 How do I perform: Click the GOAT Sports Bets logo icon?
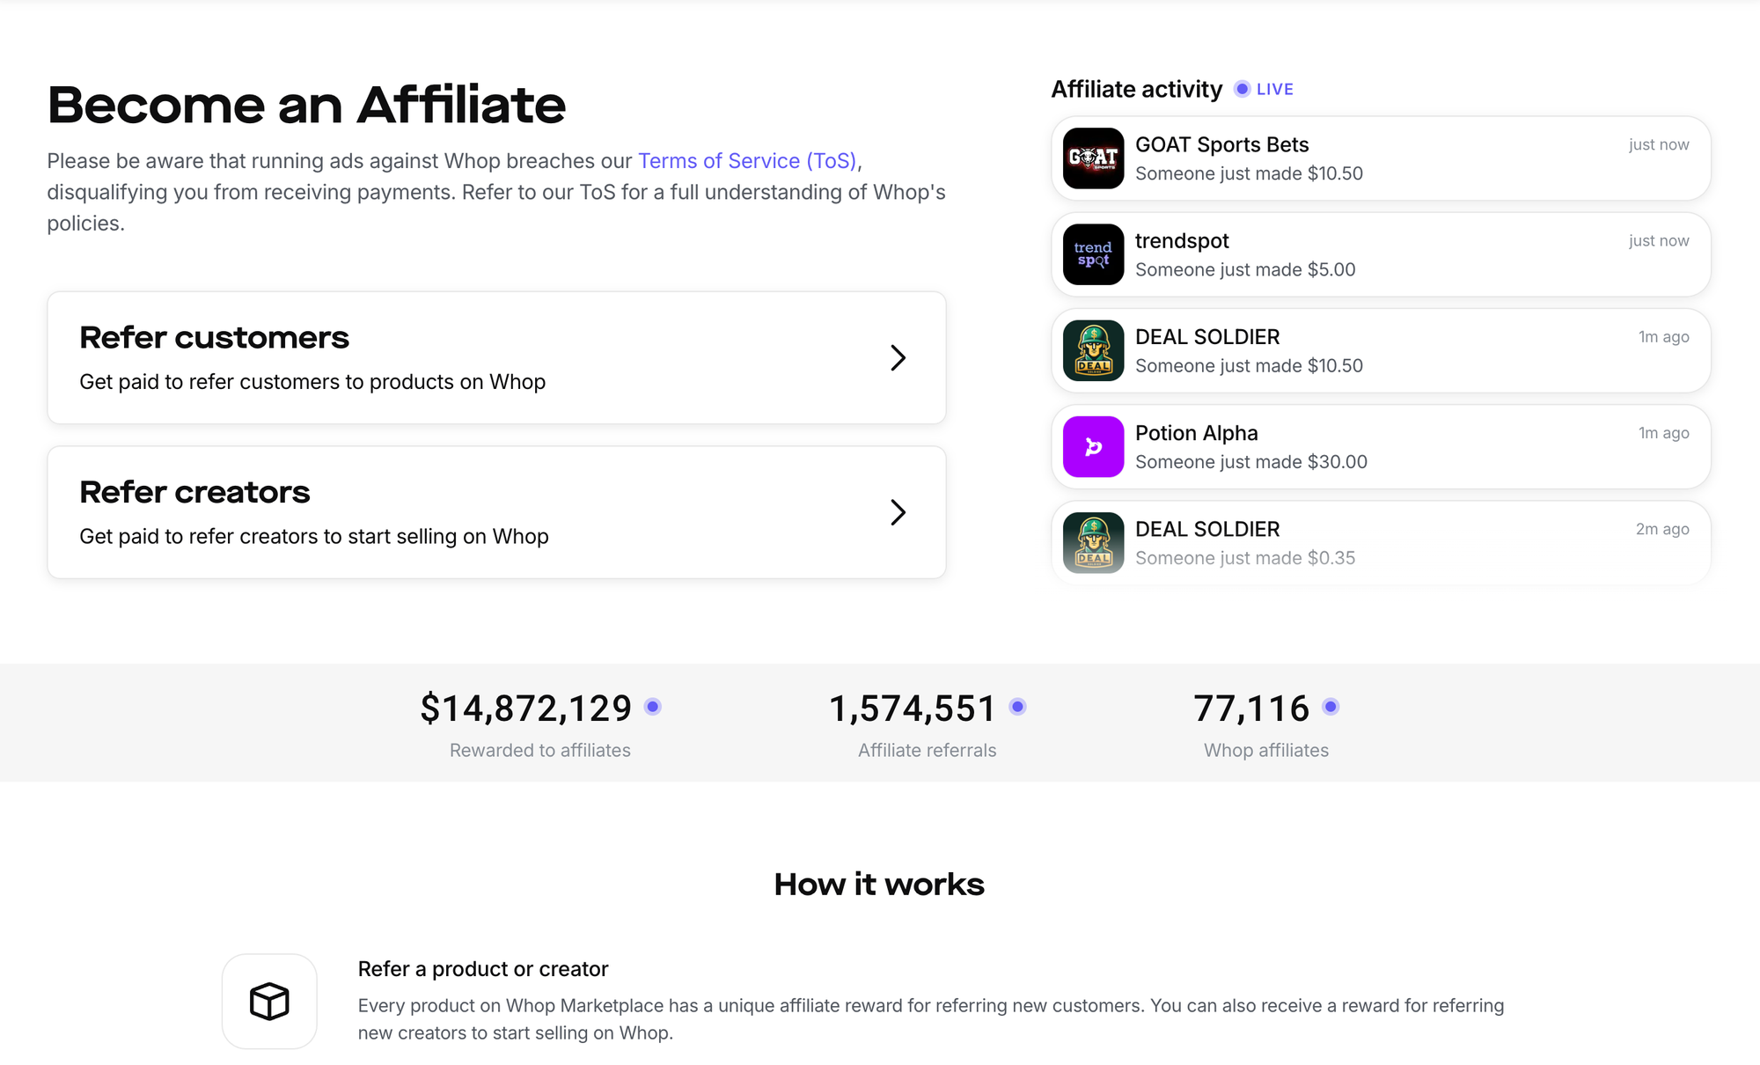[1092, 158]
